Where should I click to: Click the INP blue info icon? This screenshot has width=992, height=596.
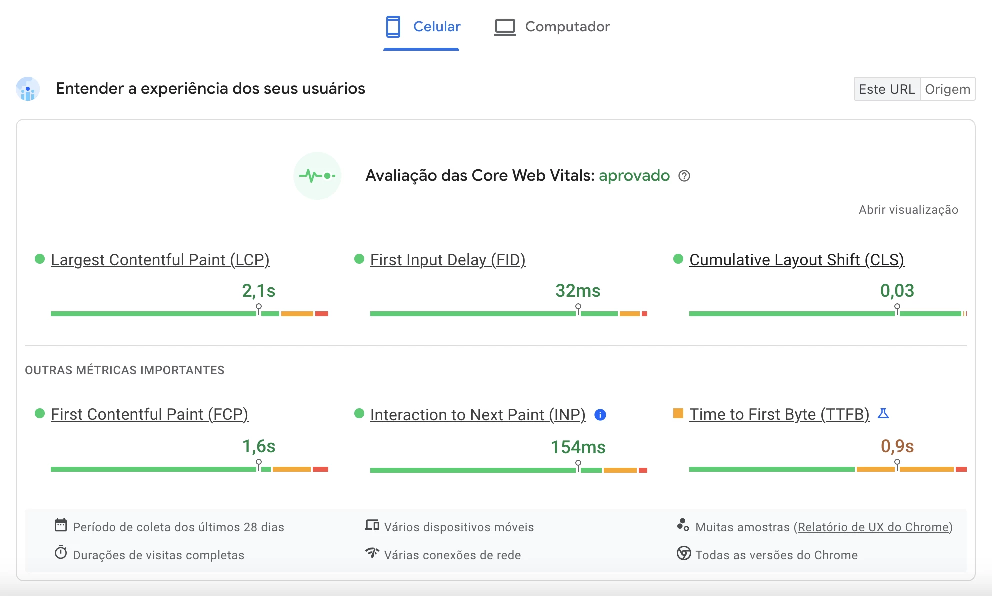pyautogui.click(x=600, y=415)
